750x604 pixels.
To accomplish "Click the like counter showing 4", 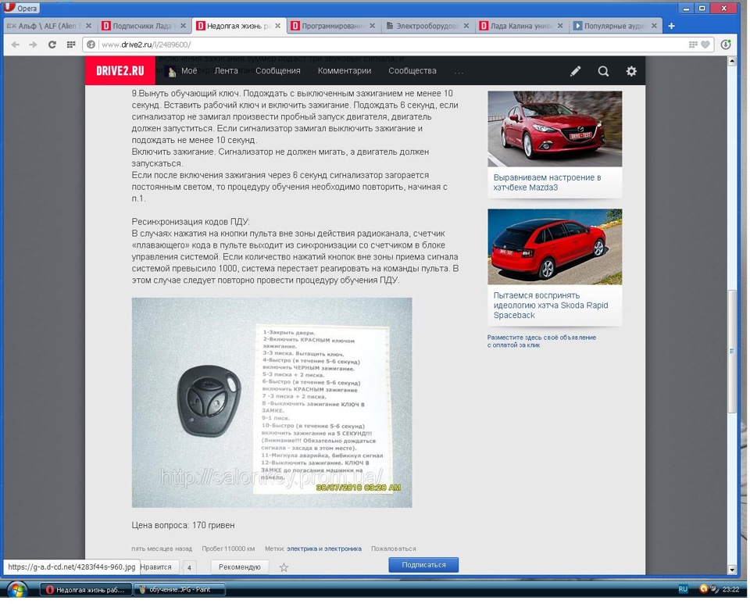I will [189, 567].
